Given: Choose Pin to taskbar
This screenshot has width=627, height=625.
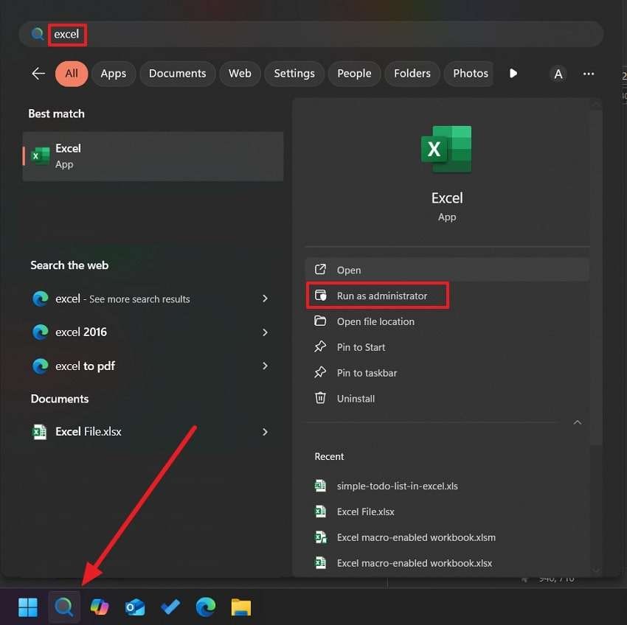Looking at the screenshot, I should (447, 372).
